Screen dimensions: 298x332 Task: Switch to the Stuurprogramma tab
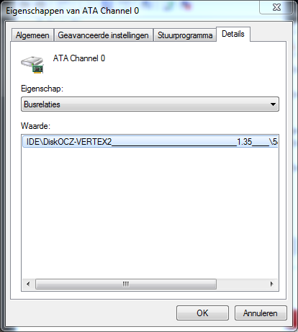(185, 35)
